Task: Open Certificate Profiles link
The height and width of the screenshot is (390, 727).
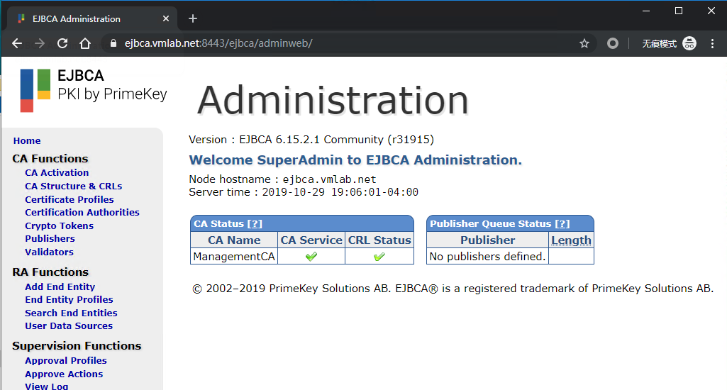Action: tap(69, 199)
